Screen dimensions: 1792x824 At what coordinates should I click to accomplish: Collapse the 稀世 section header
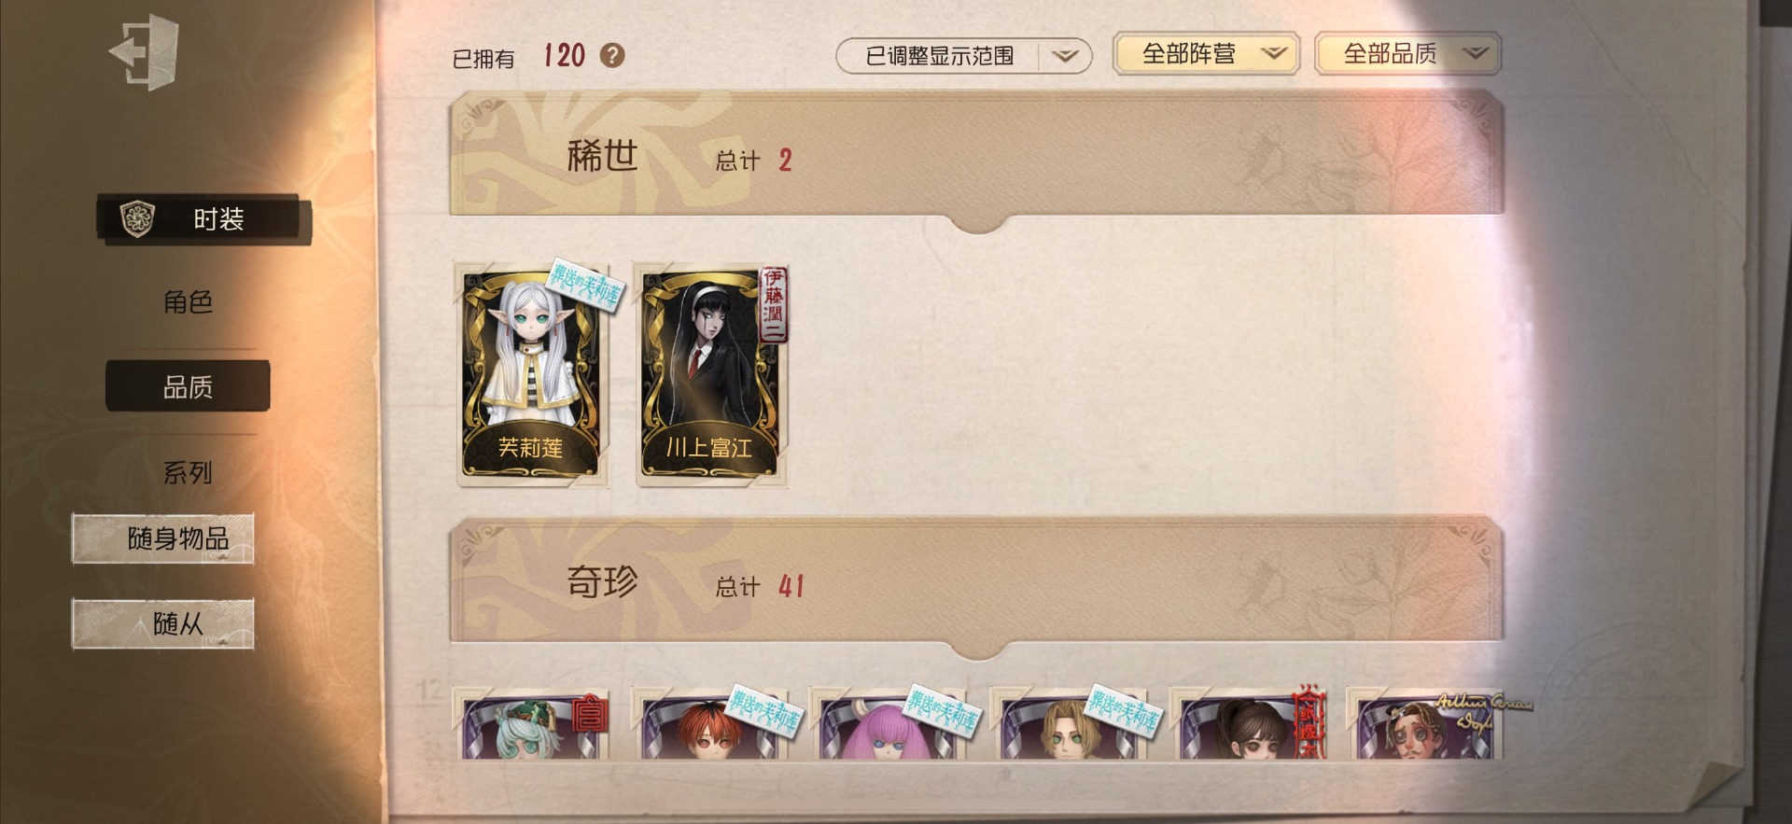pyautogui.click(x=976, y=157)
